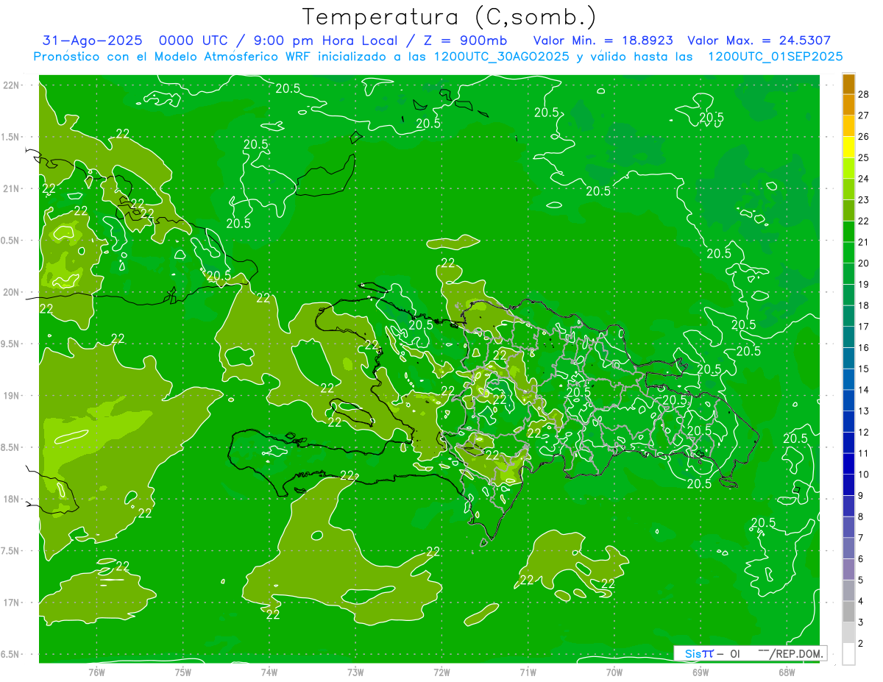Click the '72W' longitude axis label
The height and width of the screenshot is (682, 883).
(x=441, y=671)
